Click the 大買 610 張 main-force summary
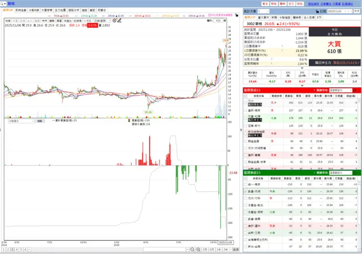The image size is (362, 254). pos(334,48)
